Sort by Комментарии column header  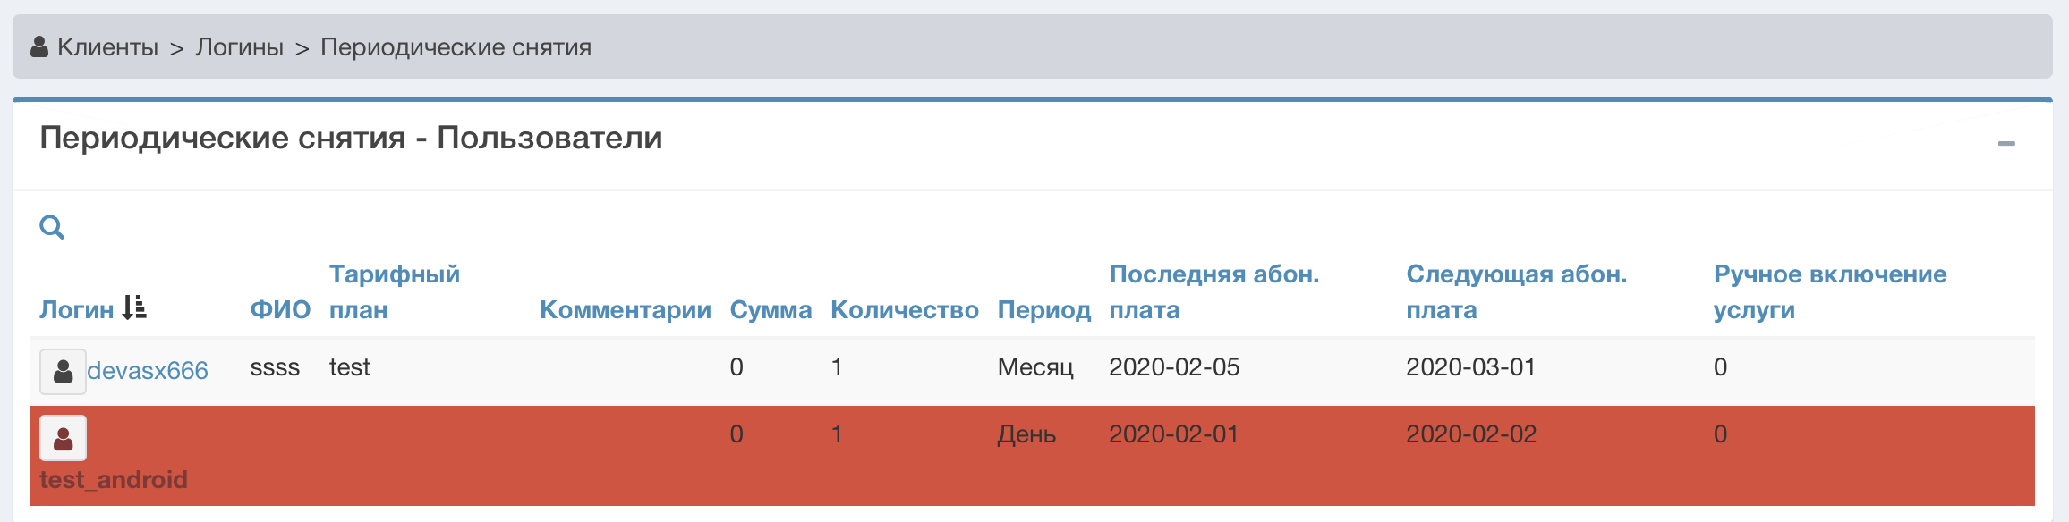click(x=625, y=309)
